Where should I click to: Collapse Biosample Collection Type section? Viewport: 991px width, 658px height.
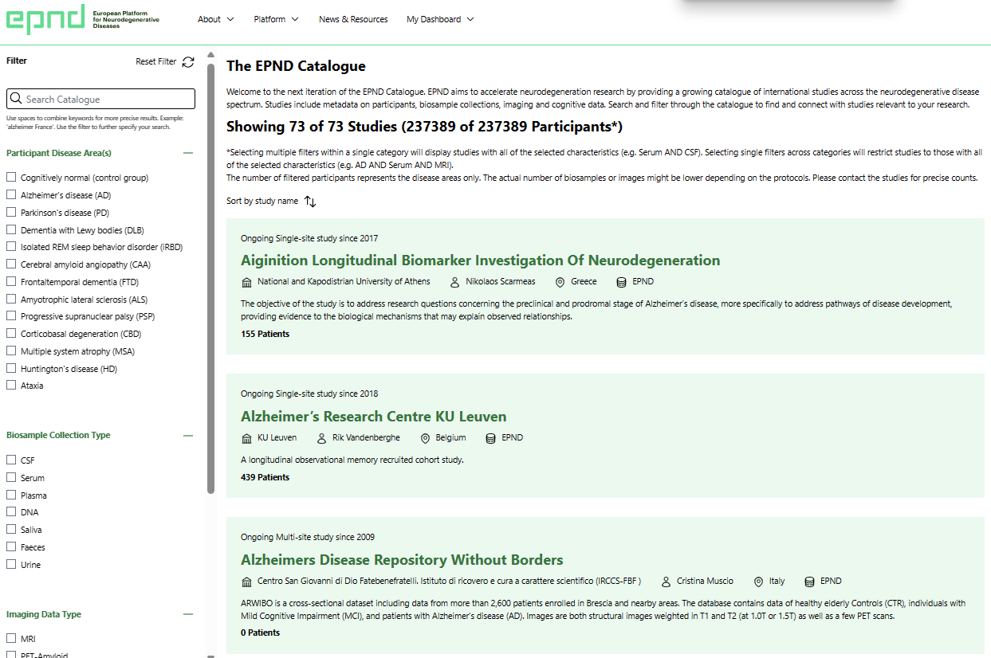188,436
